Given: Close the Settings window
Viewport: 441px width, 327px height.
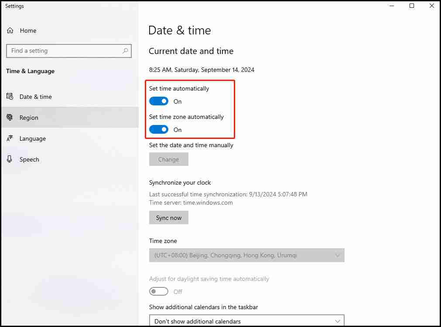Looking at the screenshot, I should 432,6.
